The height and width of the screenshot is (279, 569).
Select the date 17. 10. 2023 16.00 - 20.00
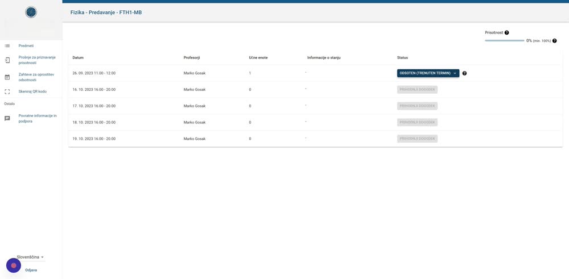click(x=94, y=106)
